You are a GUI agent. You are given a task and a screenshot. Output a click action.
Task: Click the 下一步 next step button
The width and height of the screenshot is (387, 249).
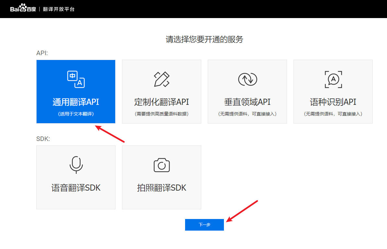[x=205, y=224]
